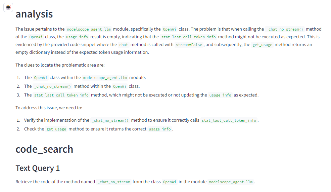331x192 pixels.
Task: Click OpenAi code under Text Query 1
Action: coord(170,182)
